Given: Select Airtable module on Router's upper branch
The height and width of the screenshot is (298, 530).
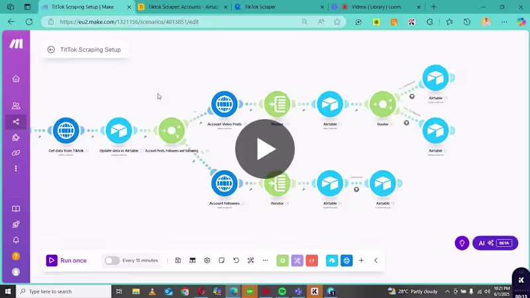Looking at the screenshot, I should pos(435,77).
